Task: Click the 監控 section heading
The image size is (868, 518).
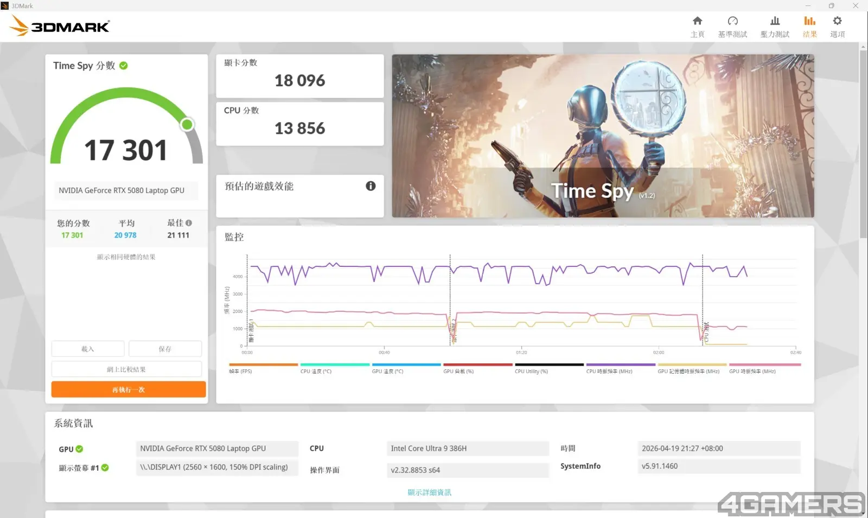Action: click(x=234, y=237)
